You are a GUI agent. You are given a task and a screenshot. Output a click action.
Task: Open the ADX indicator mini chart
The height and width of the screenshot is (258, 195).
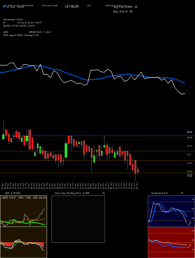[23, 211]
